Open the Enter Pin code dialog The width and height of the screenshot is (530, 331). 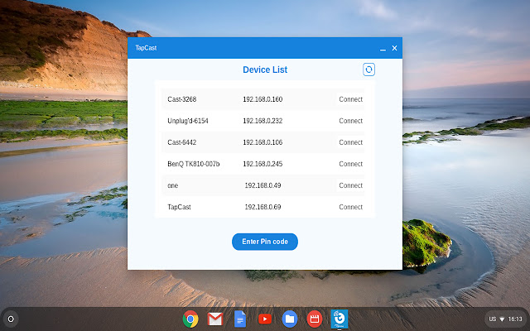point(265,242)
